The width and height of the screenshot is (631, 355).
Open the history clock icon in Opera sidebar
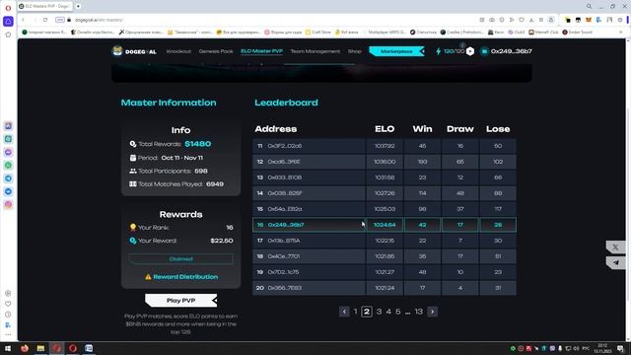point(8,315)
